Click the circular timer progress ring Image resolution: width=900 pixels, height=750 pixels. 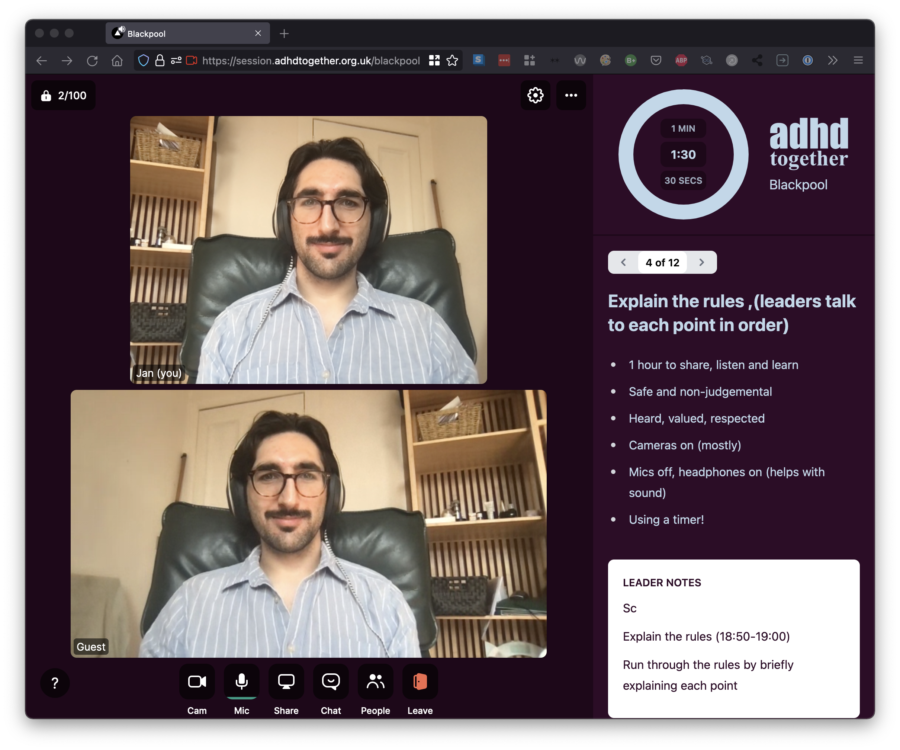(626, 154)
